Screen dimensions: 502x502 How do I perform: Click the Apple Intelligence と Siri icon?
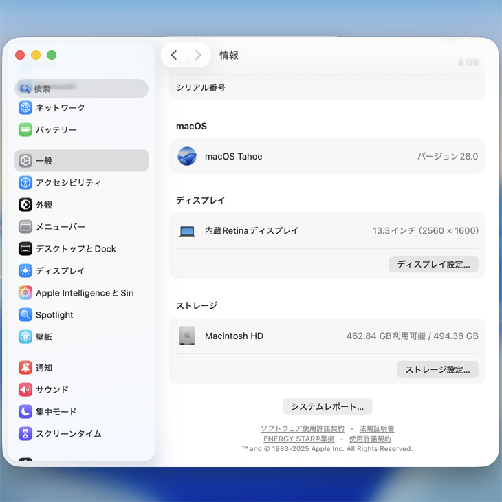25,293
